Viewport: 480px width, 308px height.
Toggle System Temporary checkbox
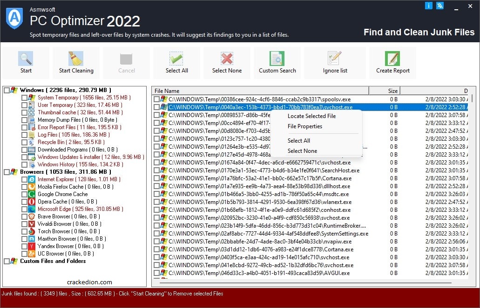click(24, 98)
